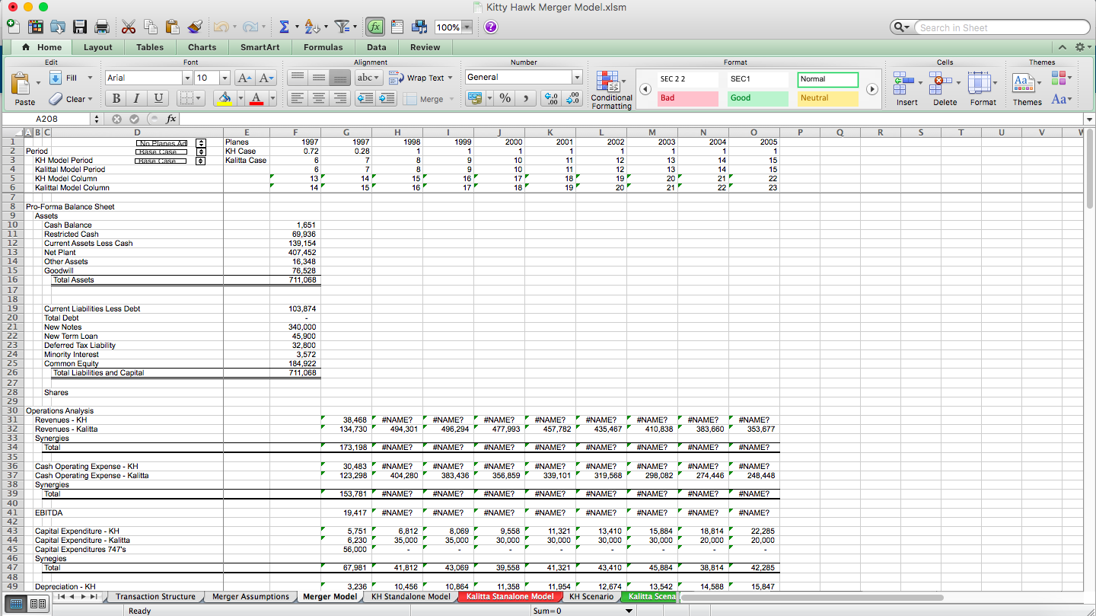Image resolution: width=1096 pixels, height=616 pixels.
Task: Toggle bold formatting
Action: [x=116, y=98]
